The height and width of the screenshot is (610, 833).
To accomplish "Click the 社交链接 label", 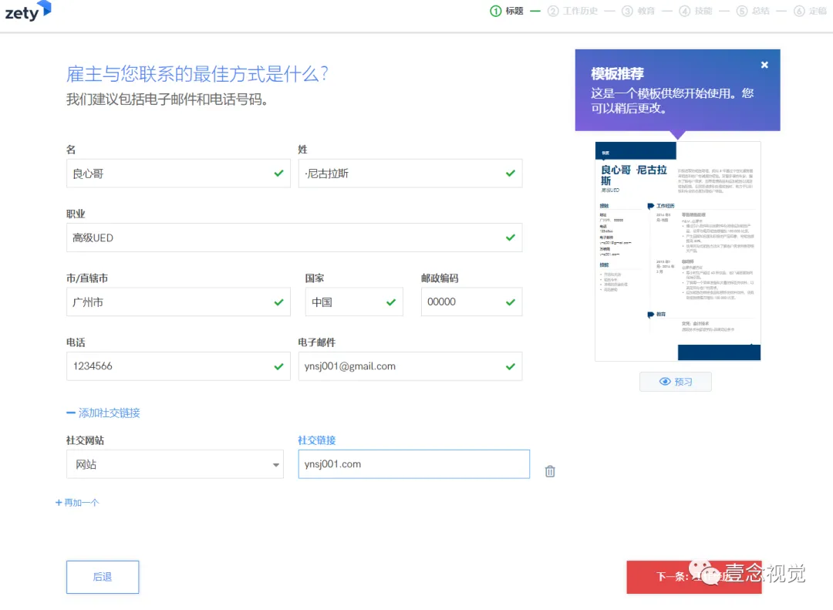I will coord(317,440).
